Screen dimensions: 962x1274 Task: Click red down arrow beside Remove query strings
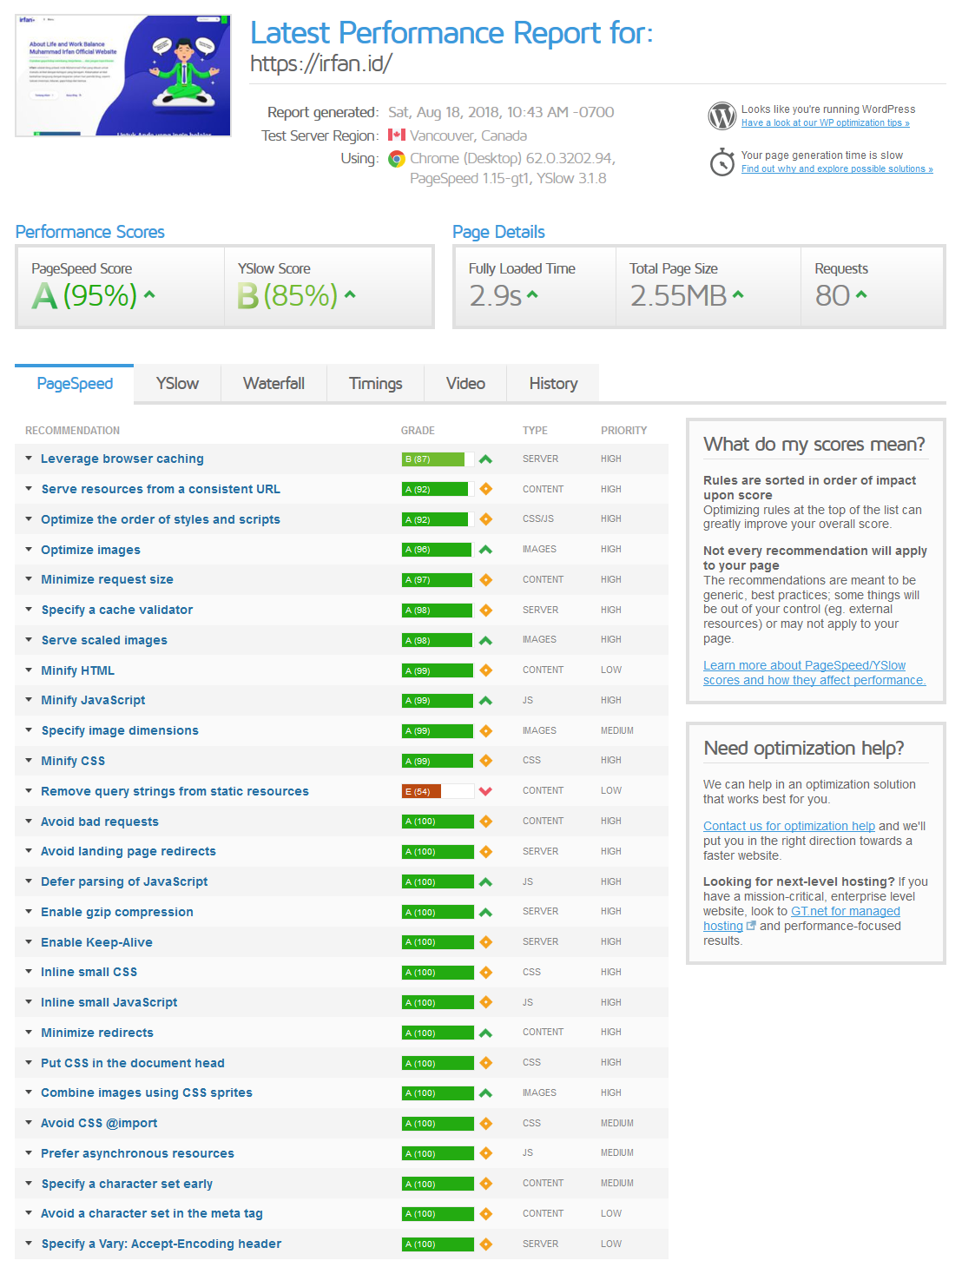(485, 791)
